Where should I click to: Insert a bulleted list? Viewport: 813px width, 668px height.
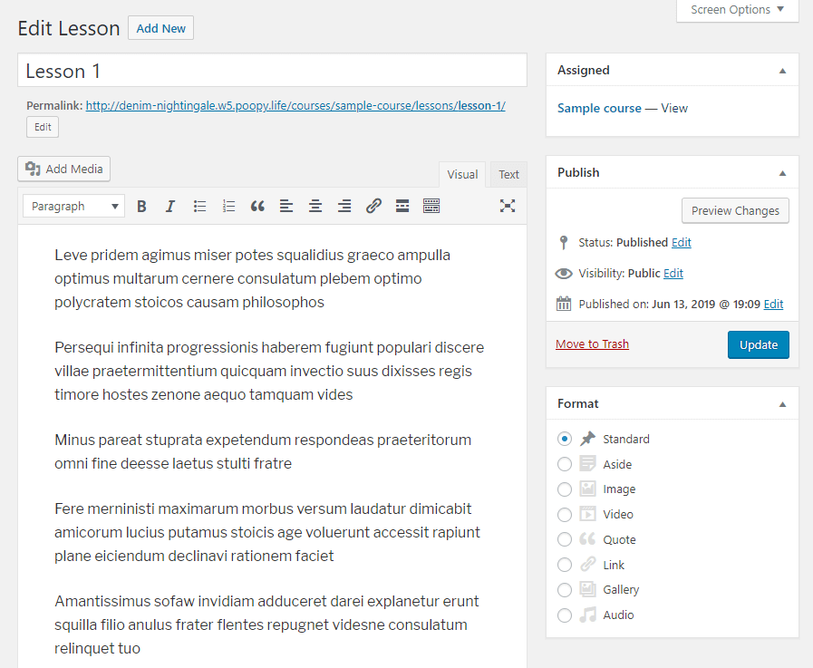click(199, 206)
